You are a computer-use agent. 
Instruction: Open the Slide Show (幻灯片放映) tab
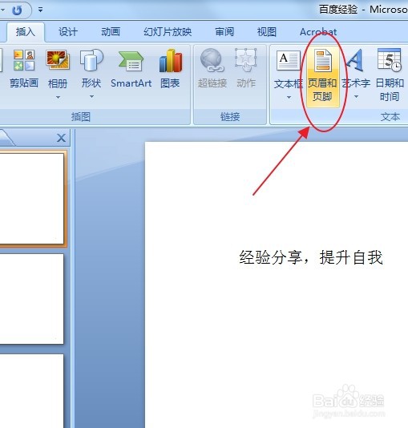pyautogui.click(x=168, y=32)
